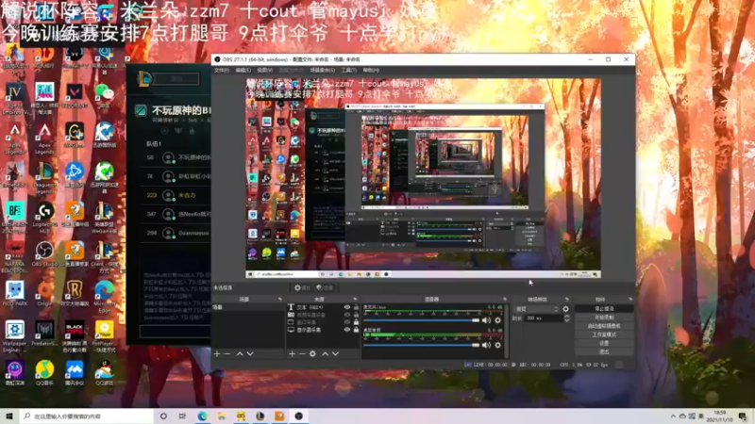Screen dimensions: 755x424
Task: Toggle lock on display capture source
Action: pyautogui.click(x=357, y=331)
